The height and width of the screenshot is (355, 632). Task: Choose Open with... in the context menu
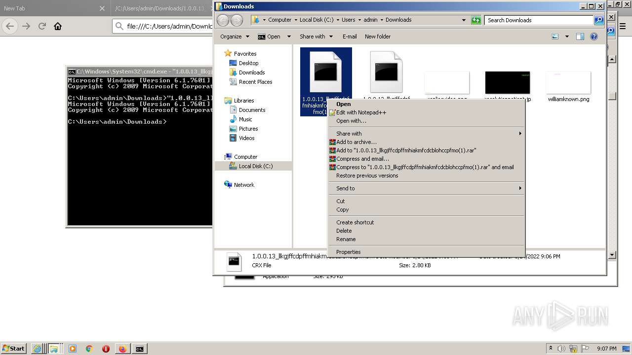(x=426, y=121)
